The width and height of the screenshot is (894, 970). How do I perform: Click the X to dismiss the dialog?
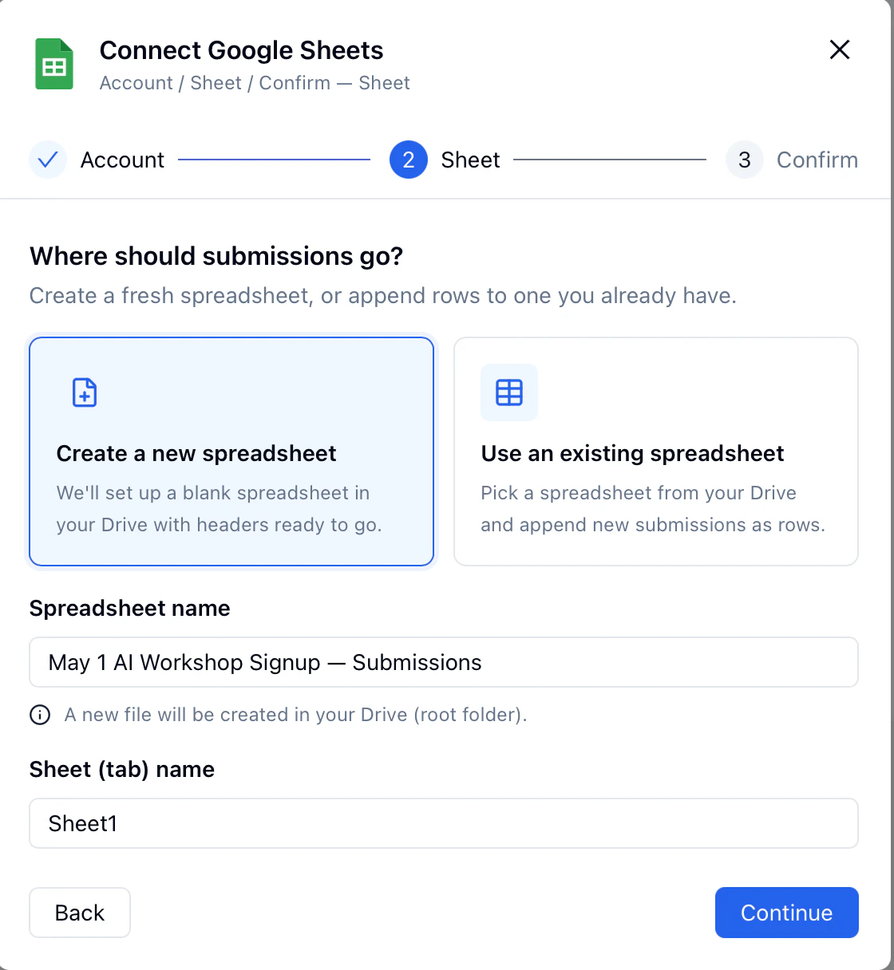point(840,49)
